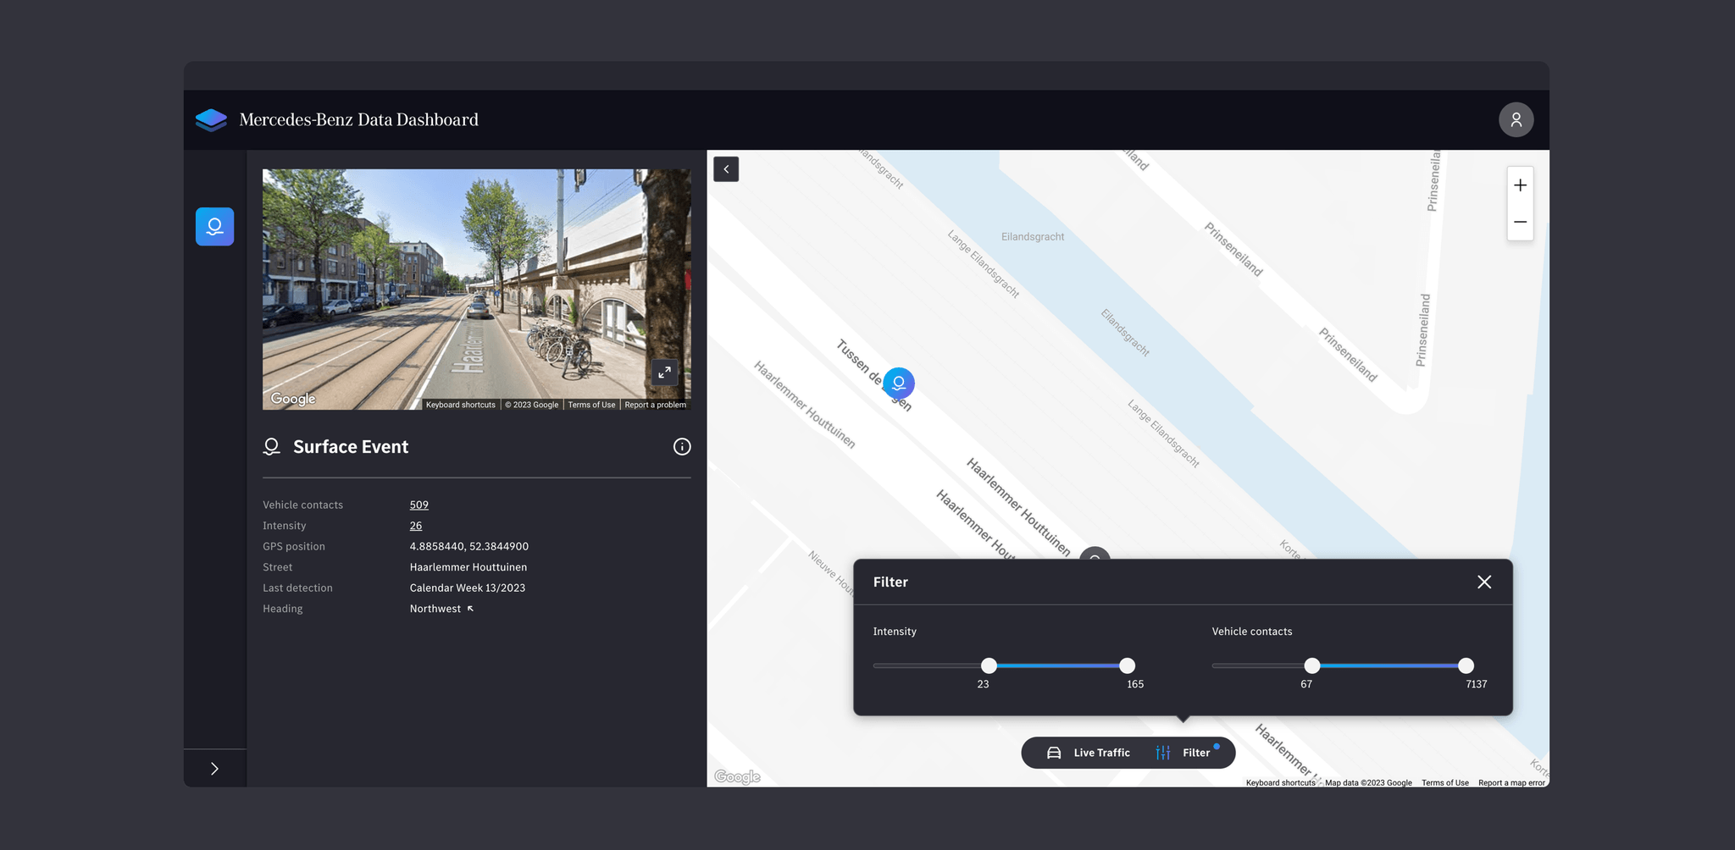Click the map's Keyboard shortcuts link
Viewport: 1735px width, 850px height.
[x=1280, y=783]
